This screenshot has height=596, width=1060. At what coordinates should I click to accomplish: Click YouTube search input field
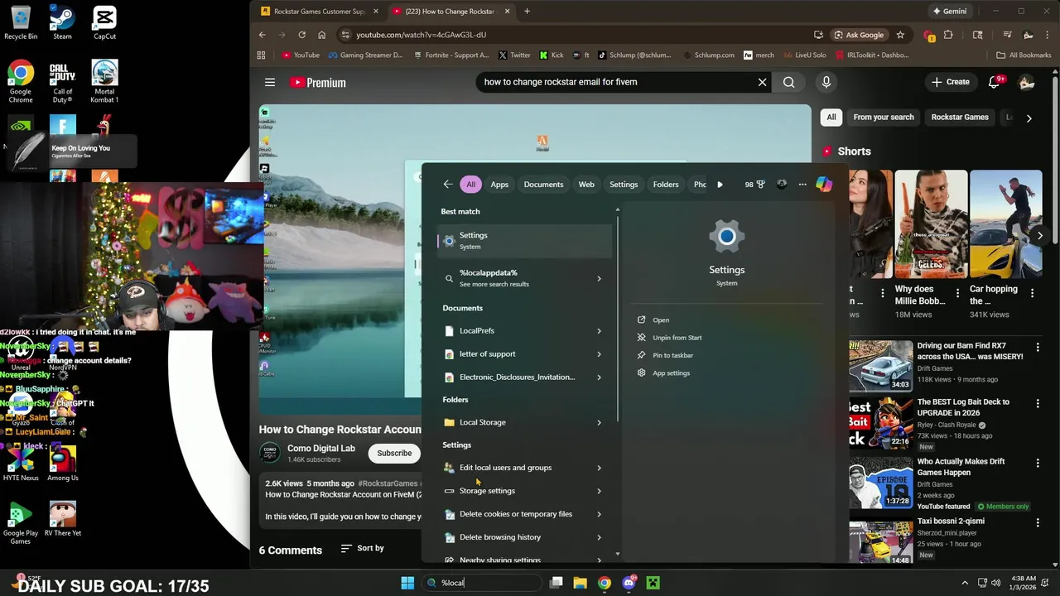tap(617, 82)
